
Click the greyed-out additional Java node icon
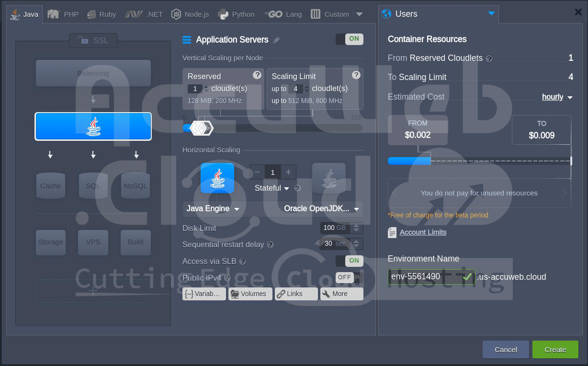(x=329, y=178)
